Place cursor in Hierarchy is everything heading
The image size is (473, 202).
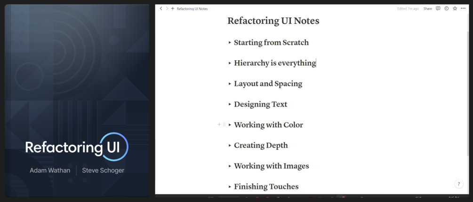[275, 63]
